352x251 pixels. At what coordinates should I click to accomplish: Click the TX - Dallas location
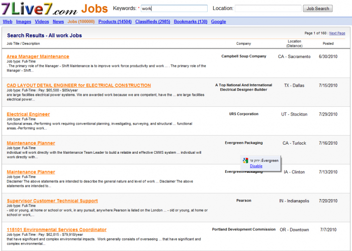[x=294, y=86]
